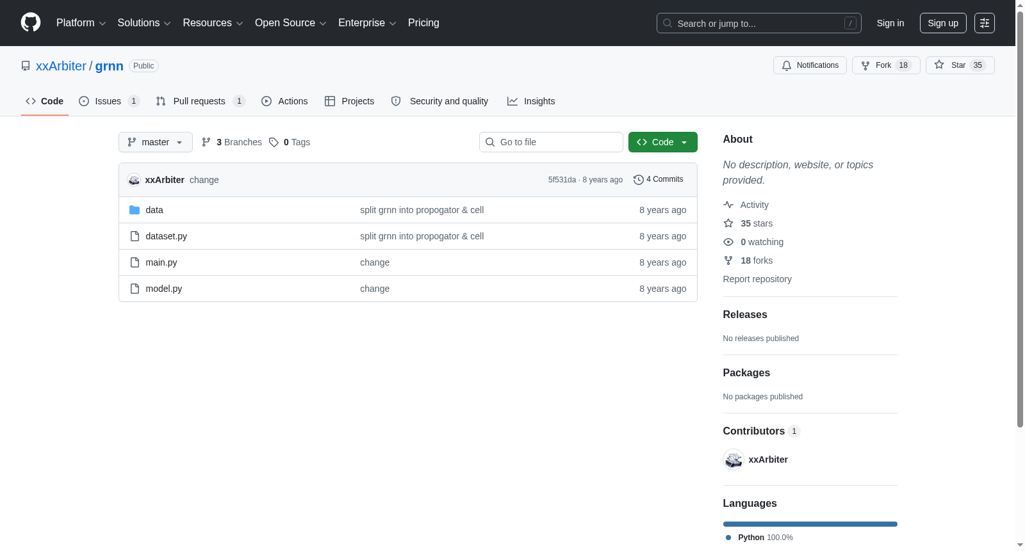The image size is (1025, 551).
Task: Click the Report repository link
Action: [x=757, y=279]
